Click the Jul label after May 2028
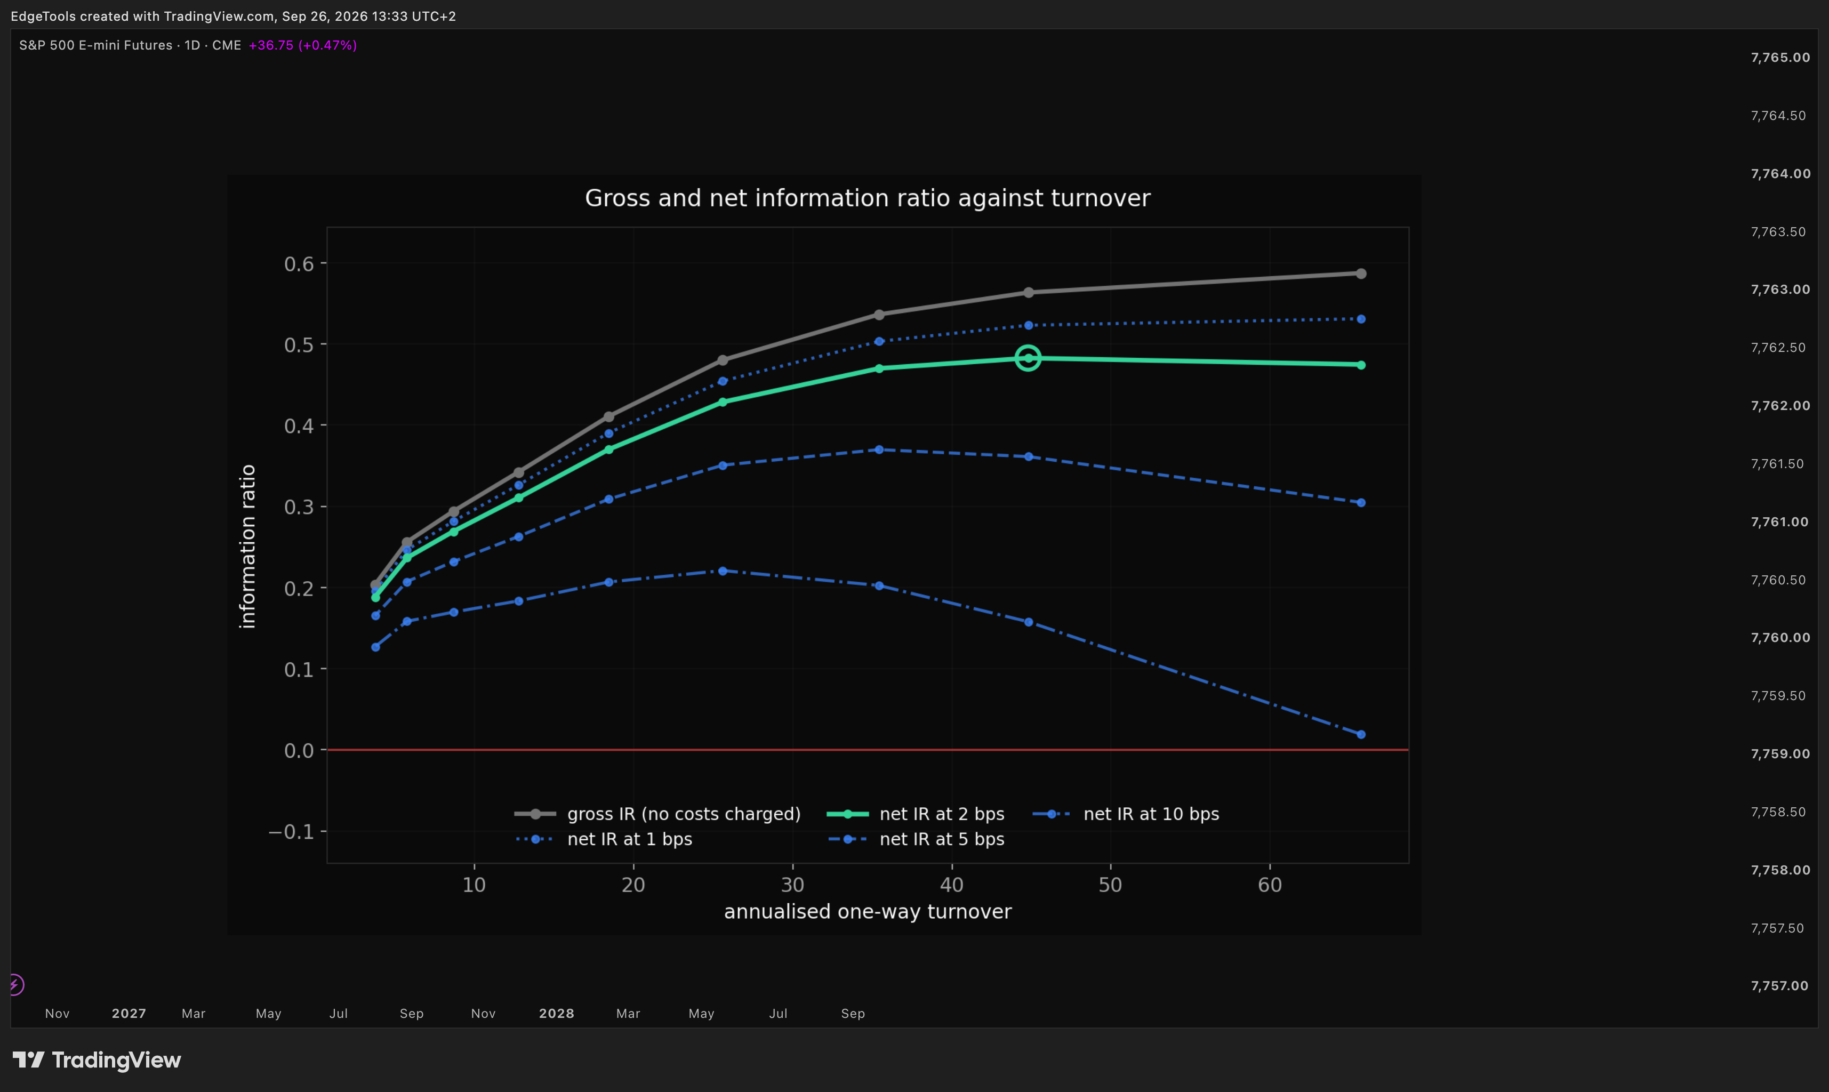 779,1013
